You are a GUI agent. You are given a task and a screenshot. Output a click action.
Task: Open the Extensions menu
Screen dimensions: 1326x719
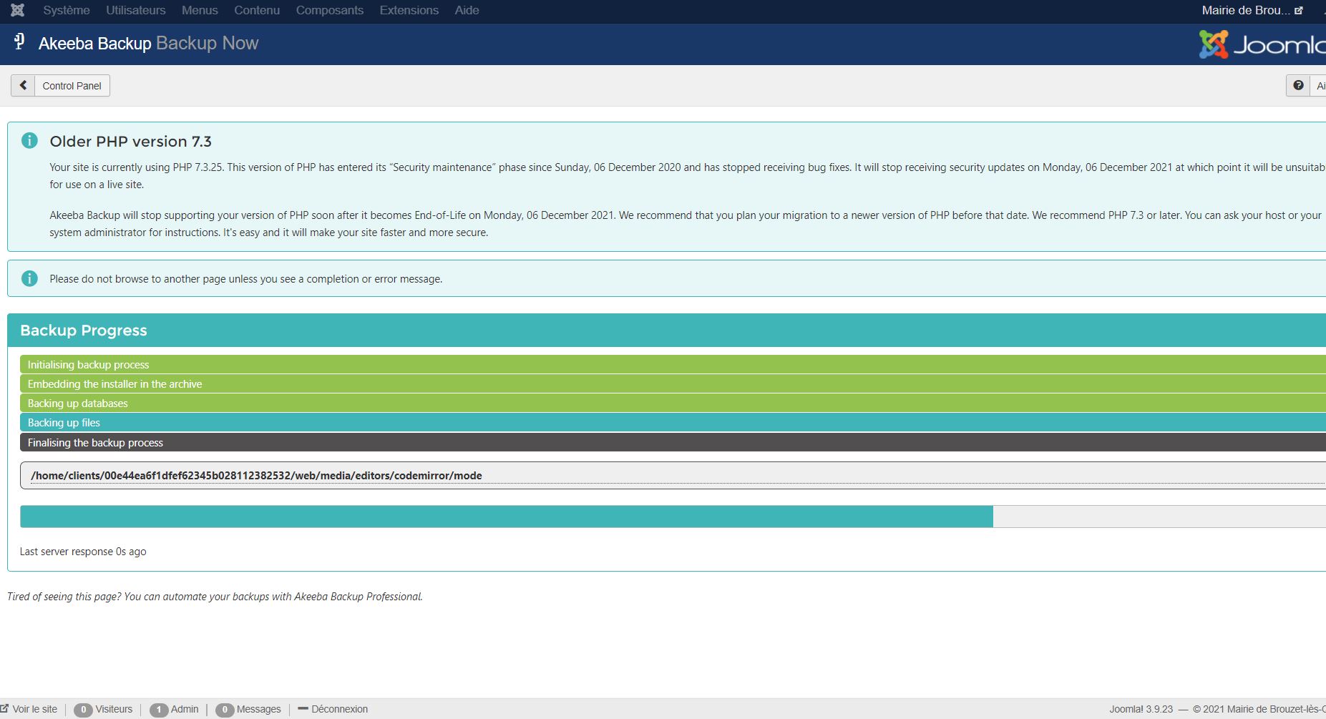[409, 10]
